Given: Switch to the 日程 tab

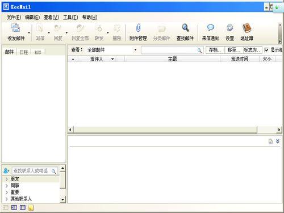Looking at the screenshot, I should [24, 52].
